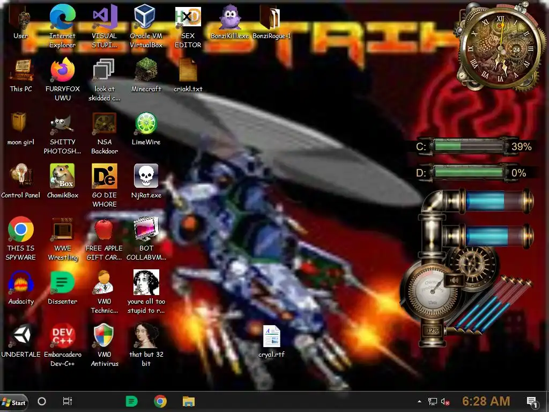The height and width of the screenshot is (412, 549).
Task: Click the muted volume tray icon
Action: 445,402
